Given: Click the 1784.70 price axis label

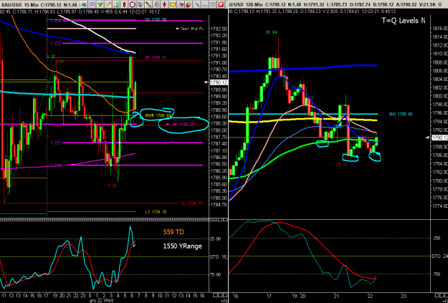Looking at the screenshot, I should (219, 204).
